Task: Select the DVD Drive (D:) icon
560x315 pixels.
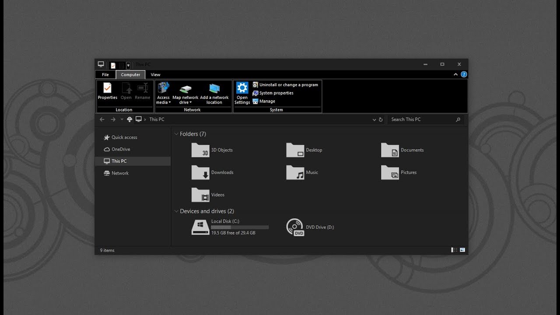Action: click(295, 227)
